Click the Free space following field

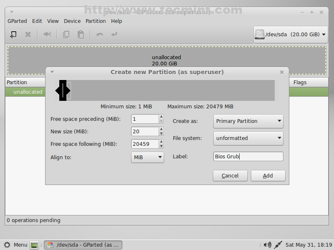point(145,144)
